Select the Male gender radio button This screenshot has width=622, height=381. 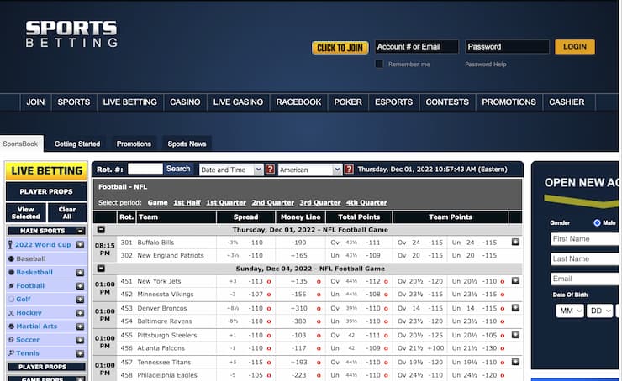tap(597, 222)
